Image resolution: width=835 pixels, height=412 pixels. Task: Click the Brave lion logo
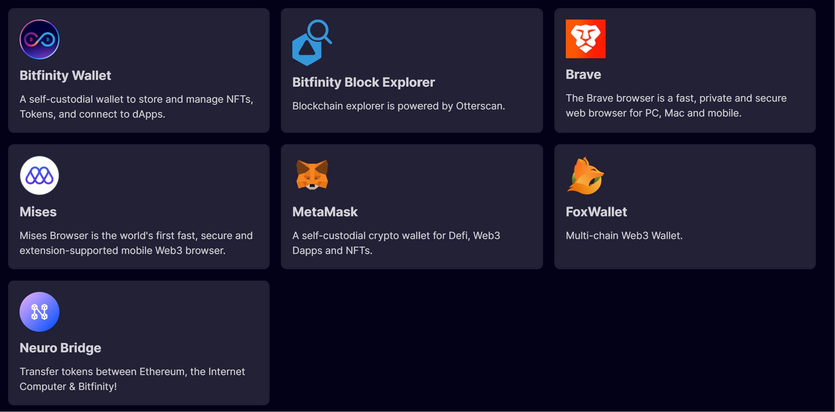[585, 39]
